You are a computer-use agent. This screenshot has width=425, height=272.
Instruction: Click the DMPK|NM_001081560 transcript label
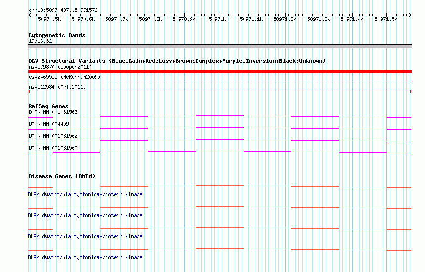click(x=53, y=148)
